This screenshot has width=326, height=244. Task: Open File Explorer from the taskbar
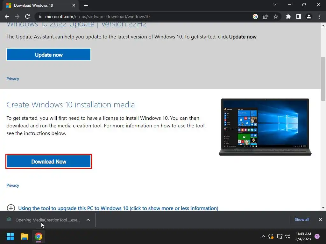[24, 236]
